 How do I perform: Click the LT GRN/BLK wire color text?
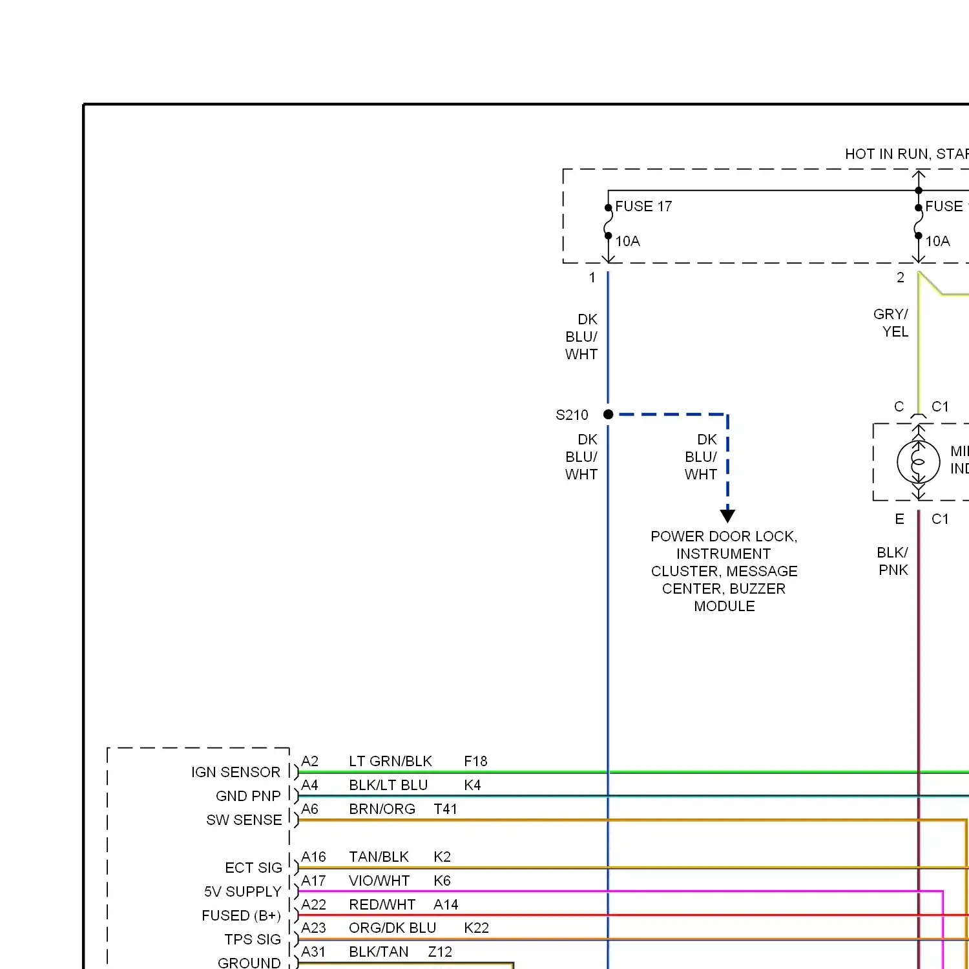(390, 761)
